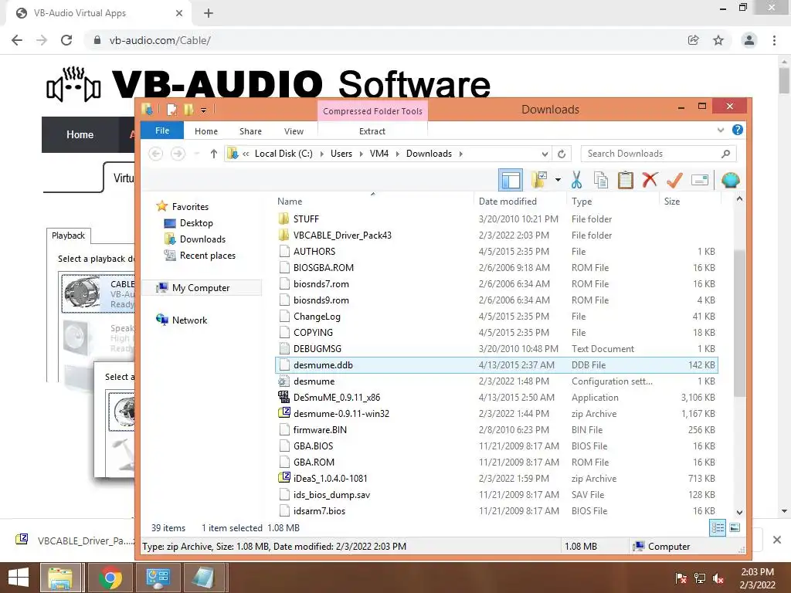The image size is (791, 593).
Task: Click the scroll down arrow of the file list
Action: click(x=739, y=513)
